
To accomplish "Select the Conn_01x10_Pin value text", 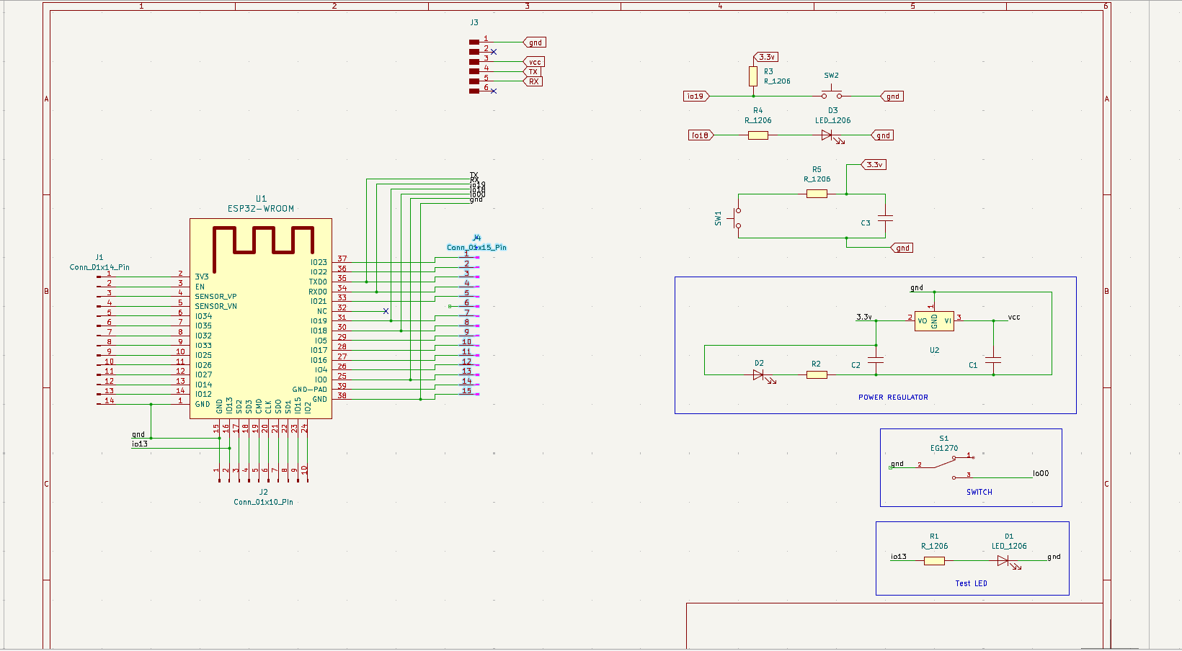I will (x=263, y=502).
